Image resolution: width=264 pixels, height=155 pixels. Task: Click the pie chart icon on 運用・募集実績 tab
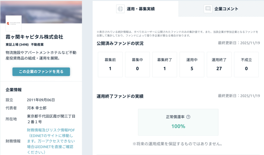120,9
